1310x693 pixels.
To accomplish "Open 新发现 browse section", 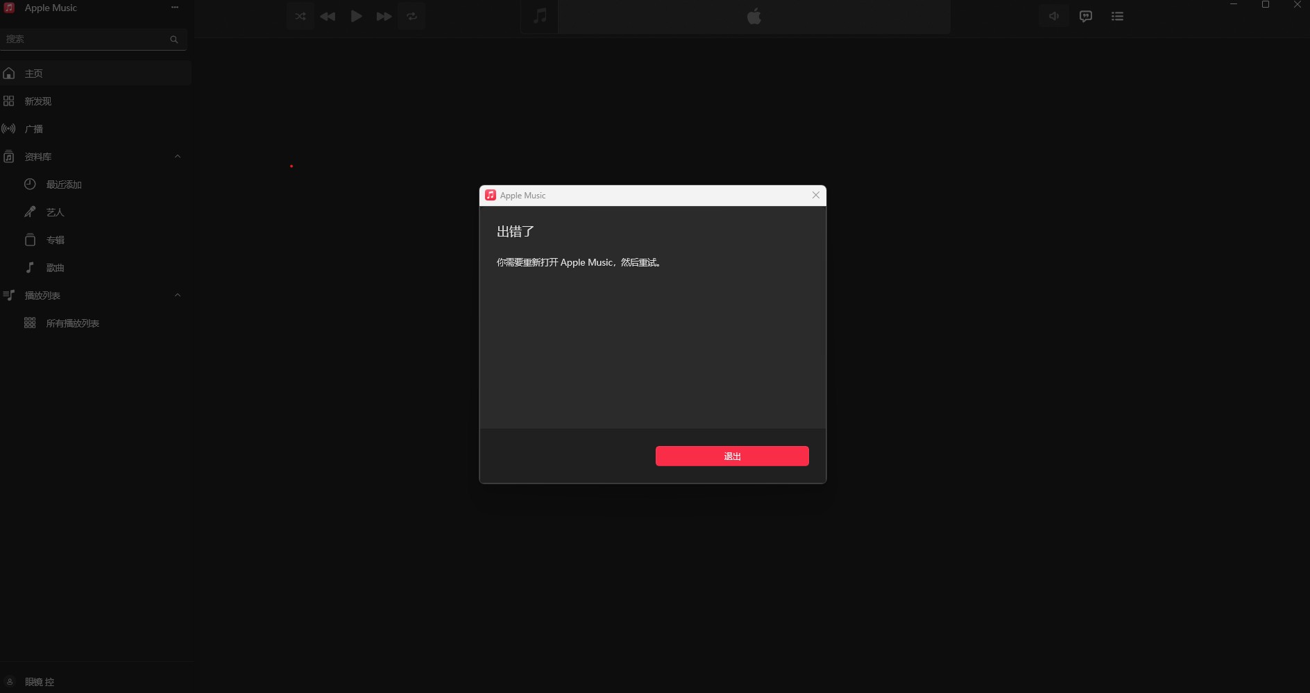I will tap(96, 101).
